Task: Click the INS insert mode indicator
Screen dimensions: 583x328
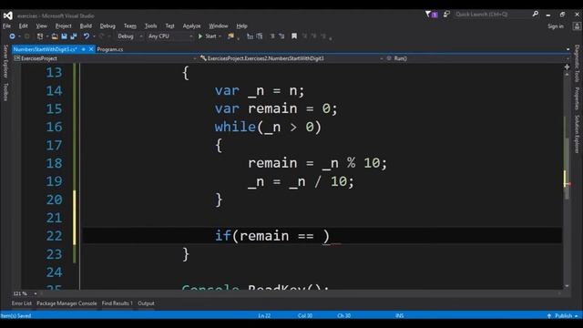Action: tap(399, 316)
